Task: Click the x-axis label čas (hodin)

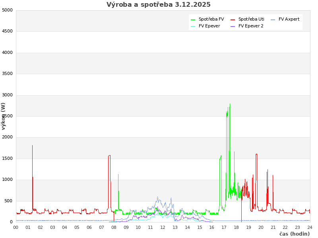Action: coord(294,234)
